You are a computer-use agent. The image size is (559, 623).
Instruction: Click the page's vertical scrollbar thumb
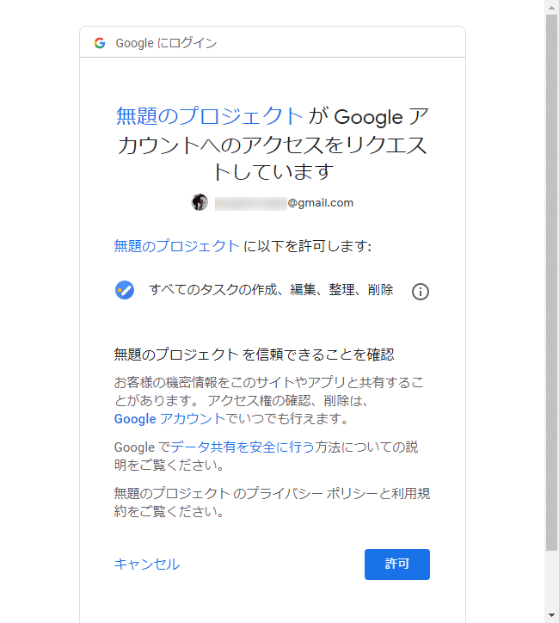(x=552, y=282)
